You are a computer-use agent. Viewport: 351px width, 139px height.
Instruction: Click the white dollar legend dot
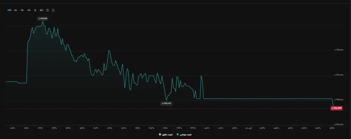(160, 134)
